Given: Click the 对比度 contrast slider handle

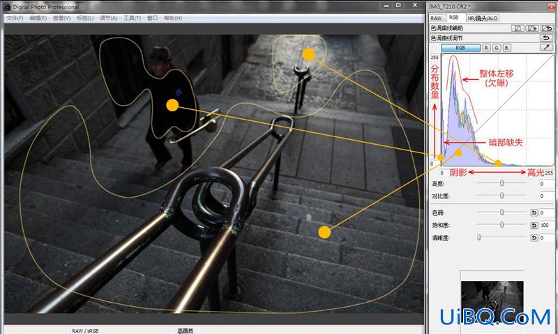Looking at the screenshot, I should click(x=502, y=196).
